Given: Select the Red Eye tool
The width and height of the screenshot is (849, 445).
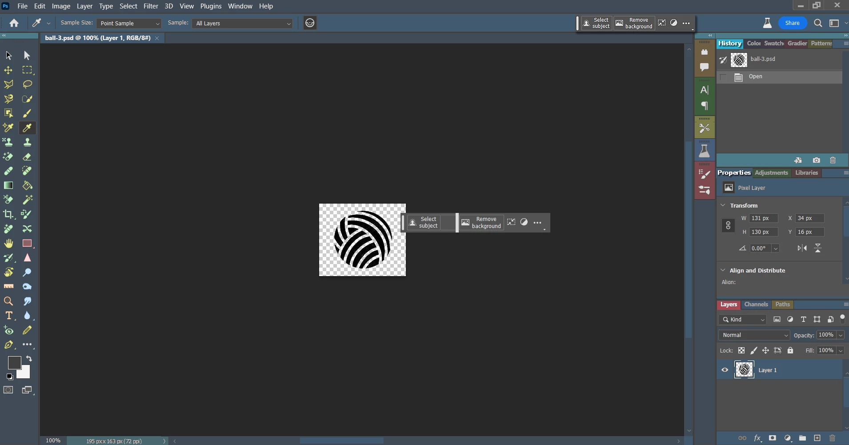Looking at the screenshot, I should point(8,330).
